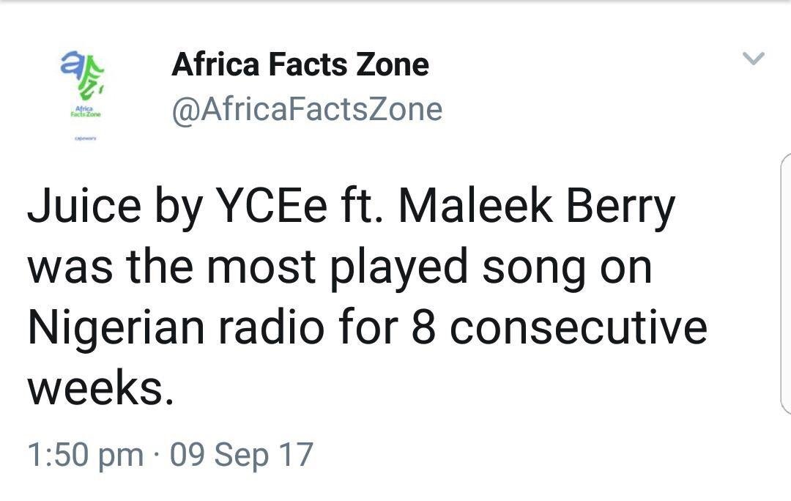Click the word "Zone" in the display name
This screenshot has width=791, height=501.
[393, 65]
